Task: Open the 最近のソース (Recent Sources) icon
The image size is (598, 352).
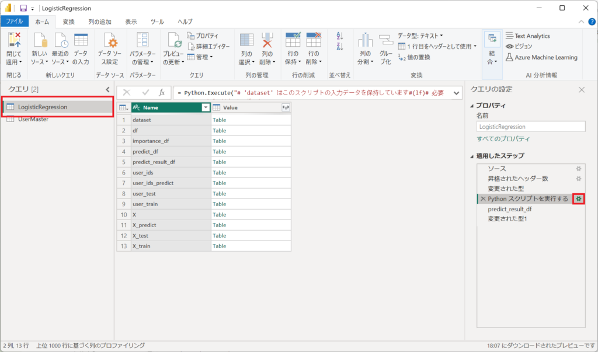Action: (x=60, y=40)
